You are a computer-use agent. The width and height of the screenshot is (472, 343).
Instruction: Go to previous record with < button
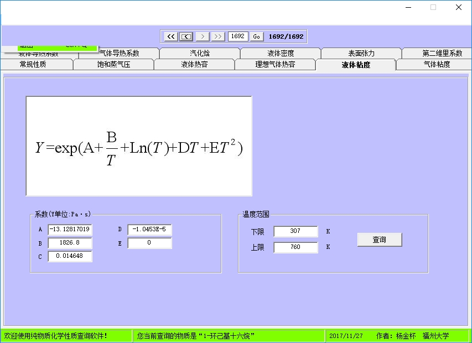186,37
